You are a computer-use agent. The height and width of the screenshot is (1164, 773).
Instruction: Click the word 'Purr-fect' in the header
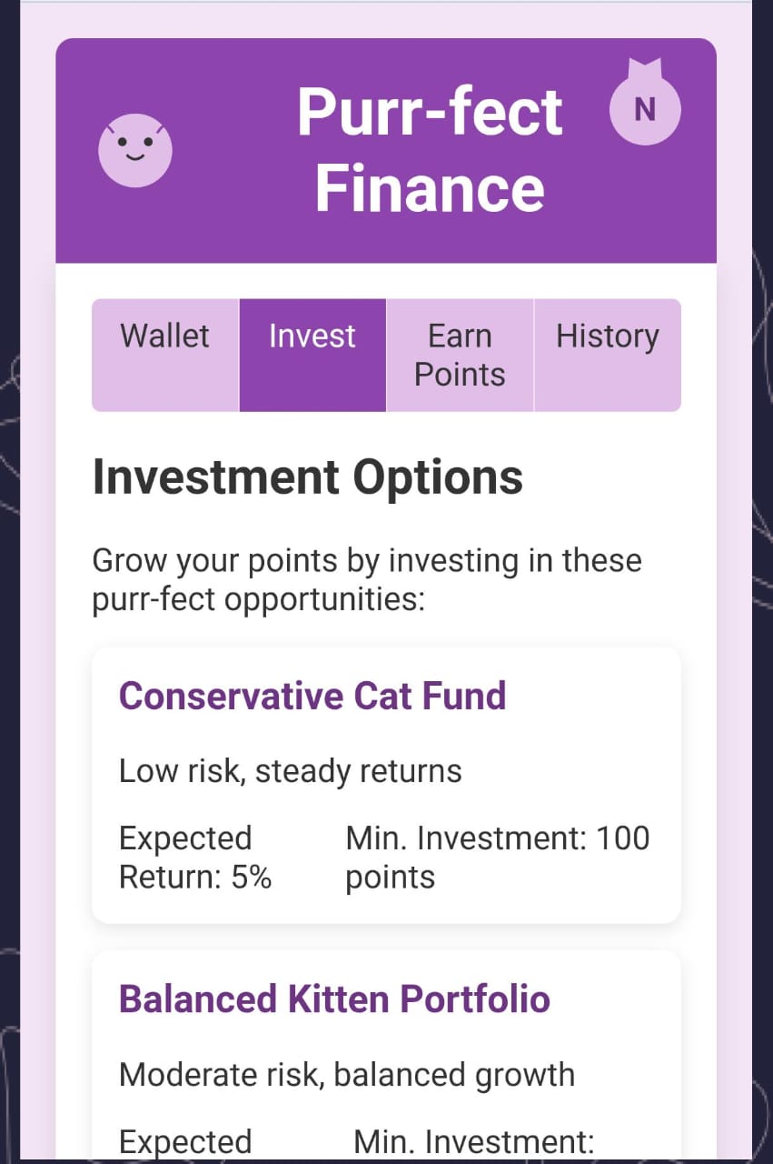tap(430, 113)
